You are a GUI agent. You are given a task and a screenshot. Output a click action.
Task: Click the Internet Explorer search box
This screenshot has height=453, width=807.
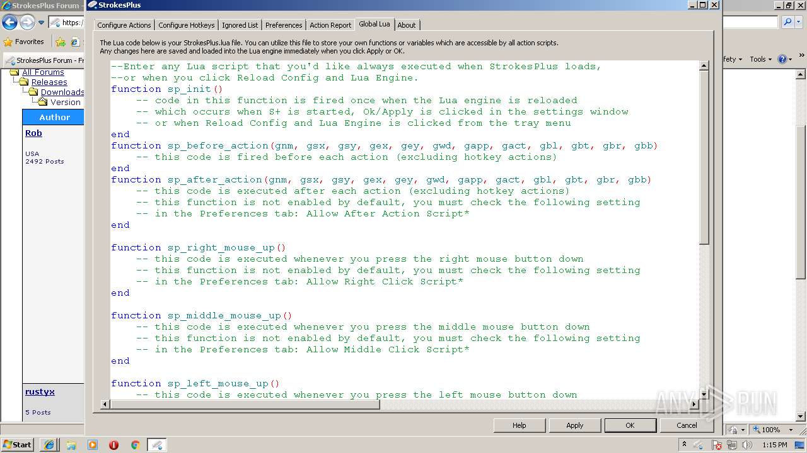(750, 22)
